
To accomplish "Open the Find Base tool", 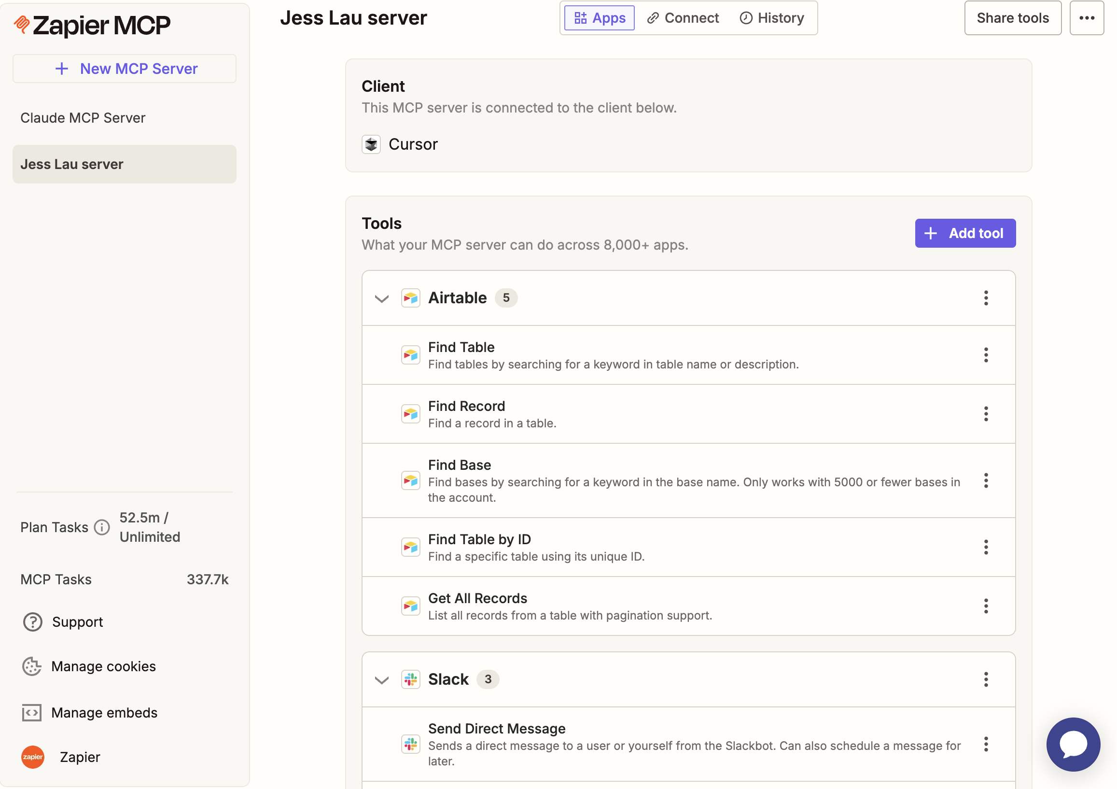I will click(688, 480).
